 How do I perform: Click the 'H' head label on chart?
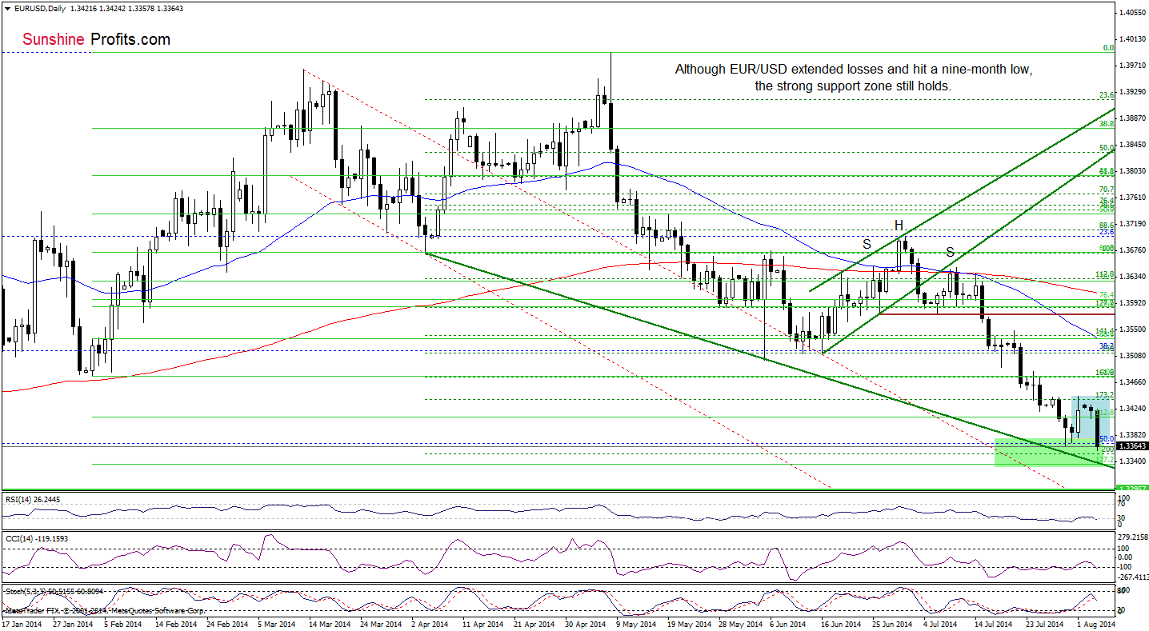(x=899, y=225)
